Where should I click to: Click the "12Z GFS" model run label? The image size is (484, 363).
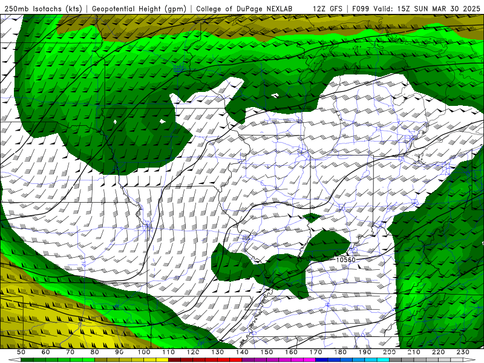327,8
